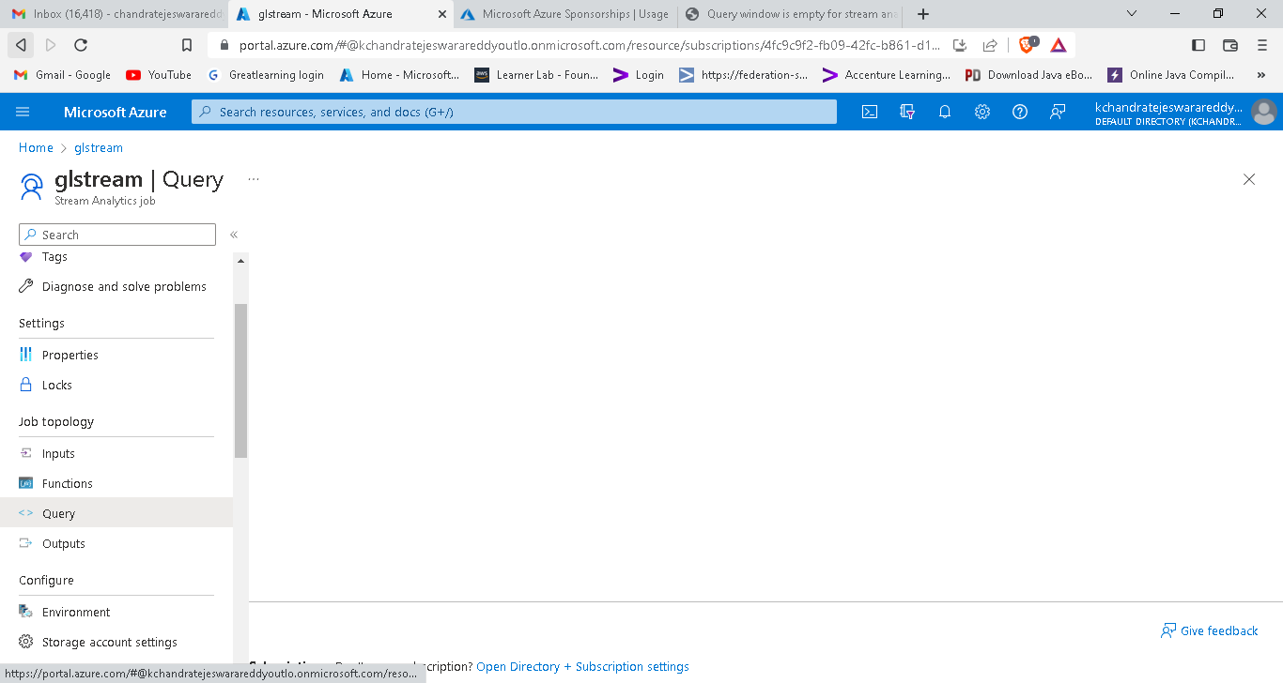Click Microsoft Azure portal title

click(116, 112)
